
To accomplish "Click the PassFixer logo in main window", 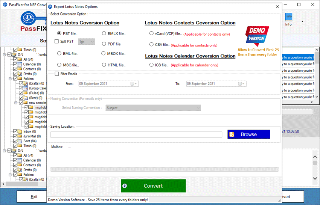I will 34,21.
